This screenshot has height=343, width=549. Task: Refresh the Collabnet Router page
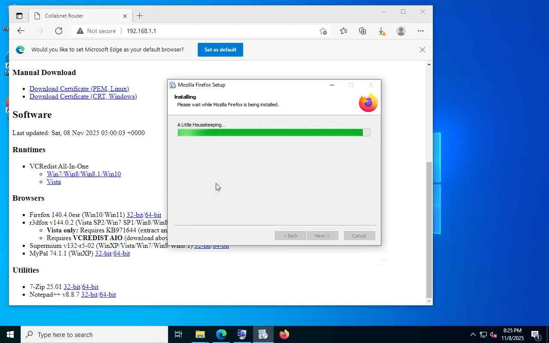(59, 31)
